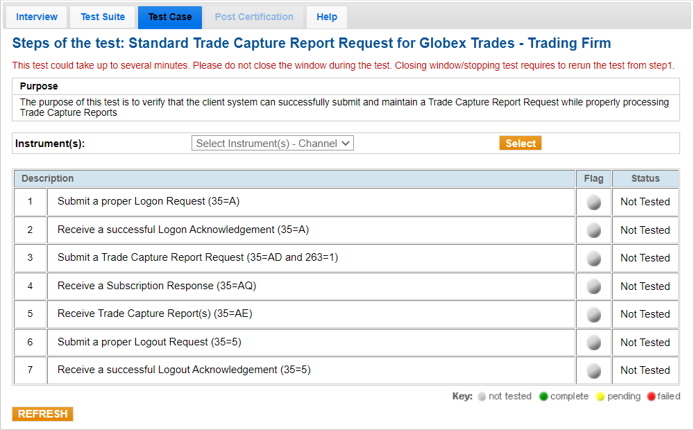Click the red 'failed' legend indicator
This screenshot has height=430, width=694.
(650, 396)
